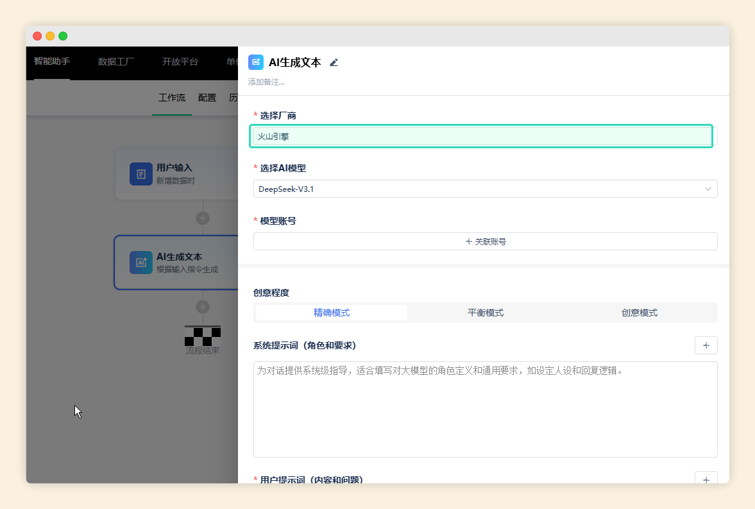Click the 关联账号 button

point(485,241)
